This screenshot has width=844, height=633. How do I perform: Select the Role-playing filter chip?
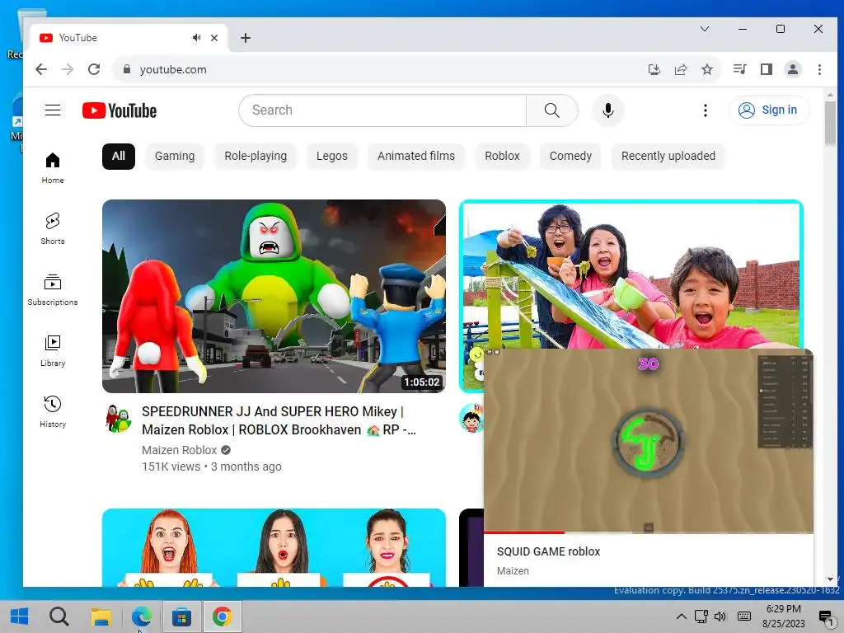[256, 156]
